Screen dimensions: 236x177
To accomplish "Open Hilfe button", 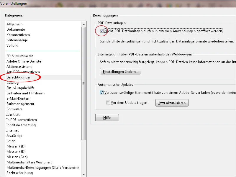I will (x=107, y=117).
